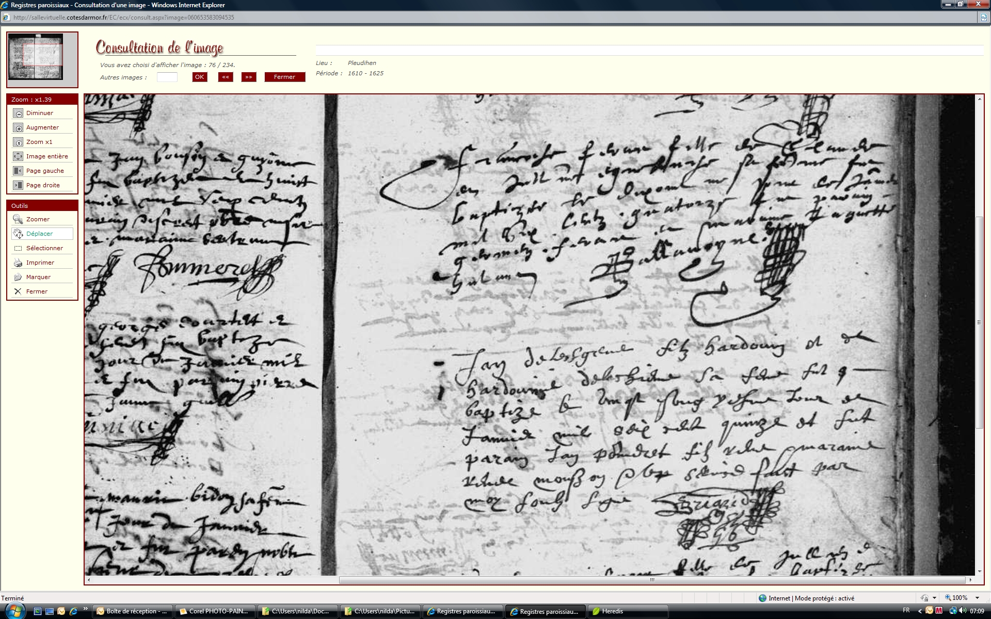The height and width of the screenshot is (619, 991).
Task: Bookmark page using Marquer tool
Action: [18, 277]
